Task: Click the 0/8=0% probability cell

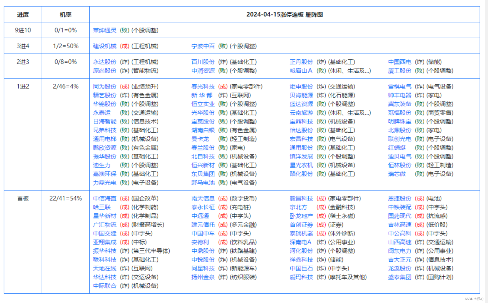Action: (x=66, y=66)
